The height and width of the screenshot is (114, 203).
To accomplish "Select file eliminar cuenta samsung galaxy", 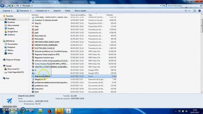I will pyautogui.click(x=51, y=60).
